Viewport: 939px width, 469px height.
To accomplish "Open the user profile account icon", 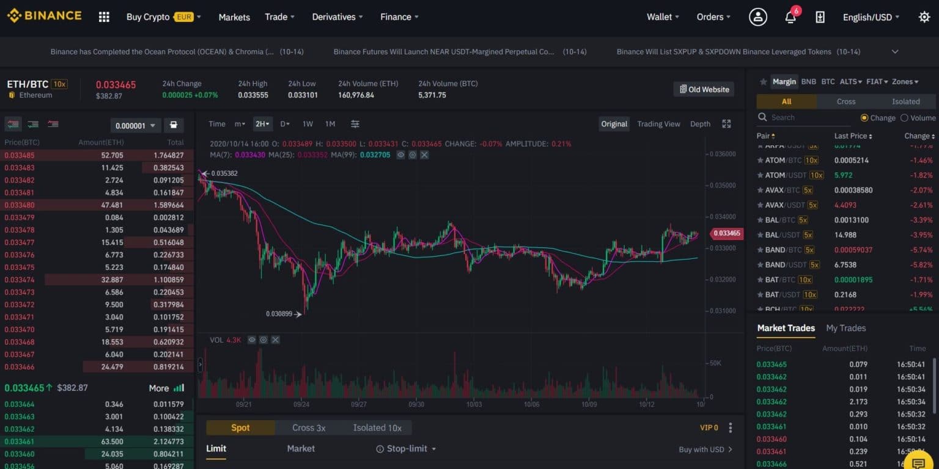I will coord(758,17).
